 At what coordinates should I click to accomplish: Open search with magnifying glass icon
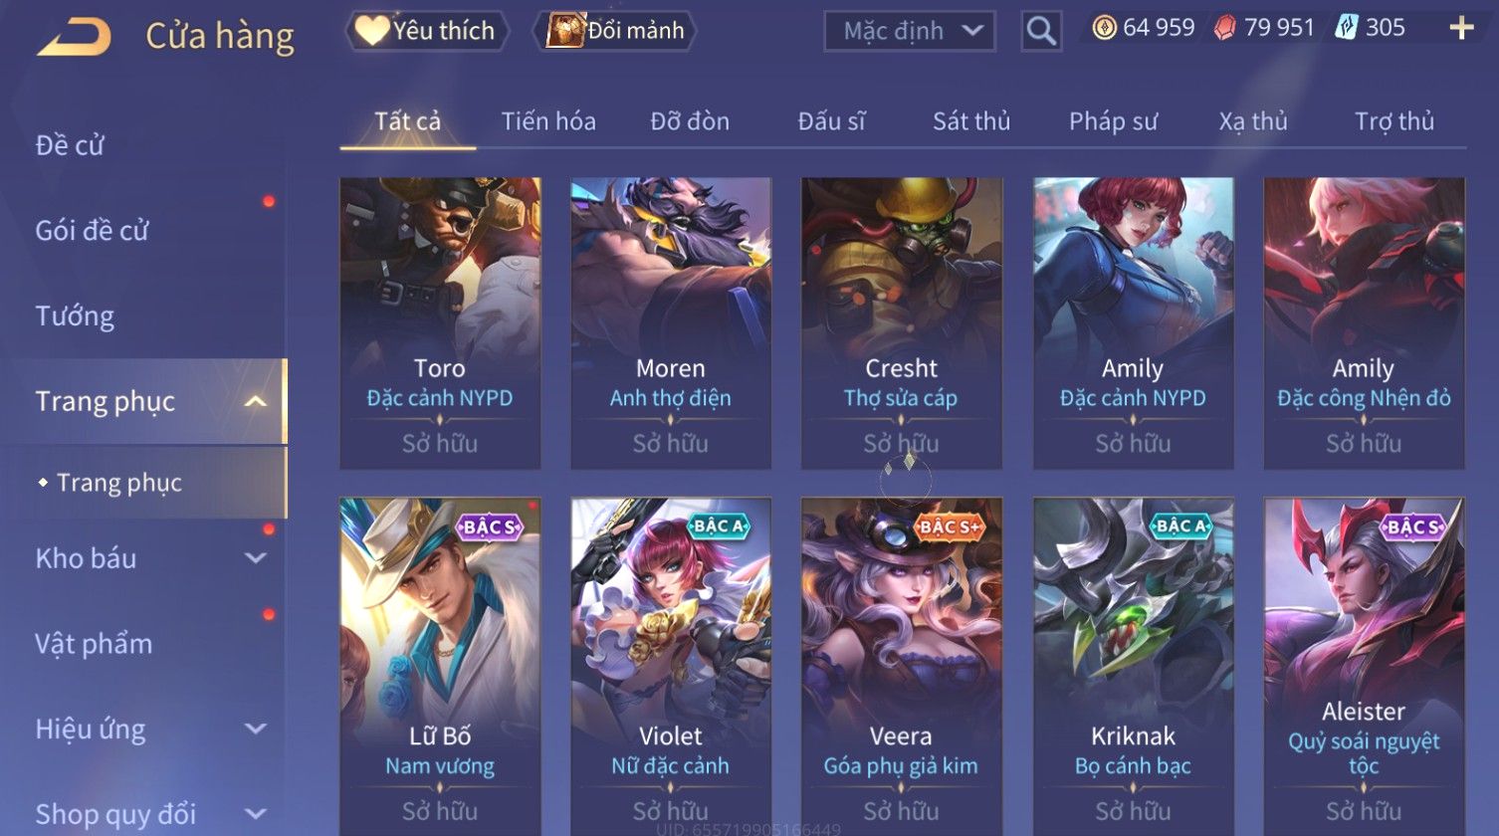1041,31
